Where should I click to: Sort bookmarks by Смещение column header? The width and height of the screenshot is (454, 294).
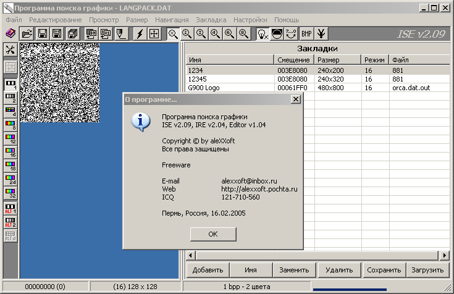(x=293, y=60)
